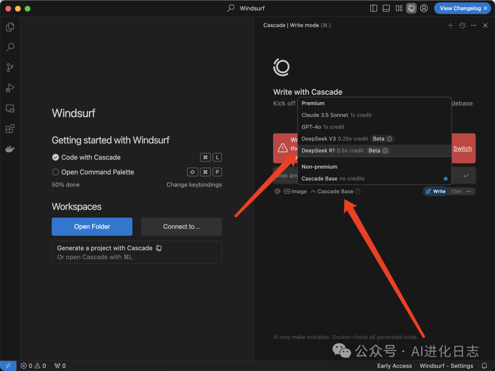Open the Explorer view in activity bar
The image size is (495, 371).
coord(10,27)
